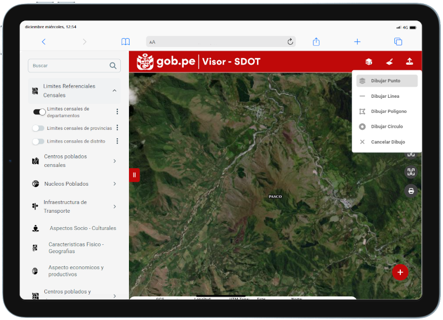The image size is (443, 320).
Task: Click the Safari share icon
Action: (x=316, y=42)
